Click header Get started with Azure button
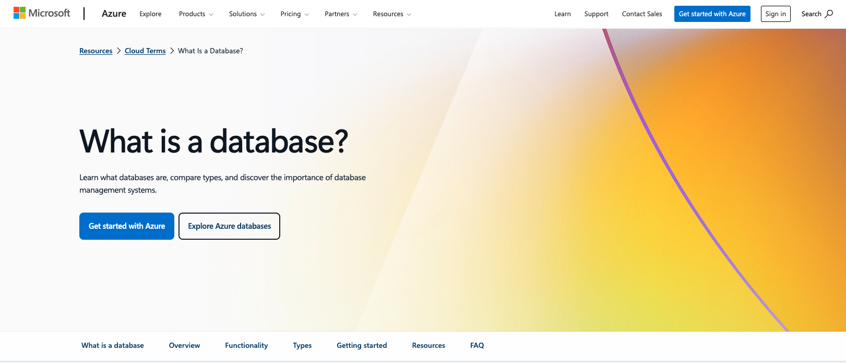The height and width of the screenshot is (363, 846). (x=712, y=14)
